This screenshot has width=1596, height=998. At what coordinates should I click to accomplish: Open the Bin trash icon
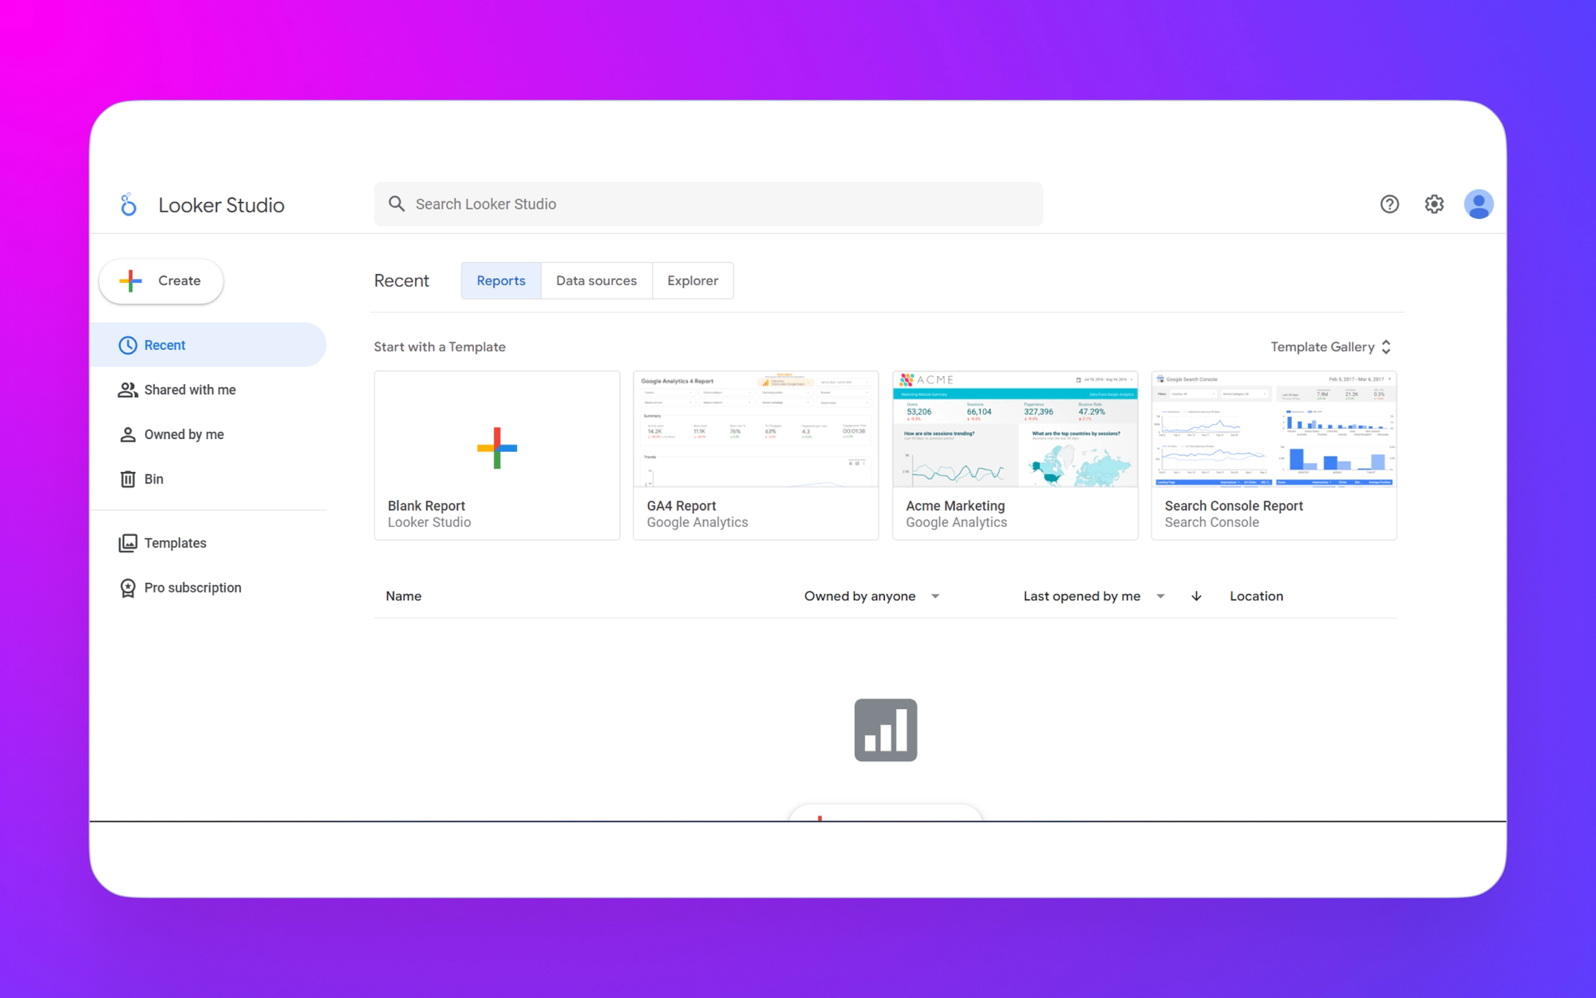click(128, 479)
